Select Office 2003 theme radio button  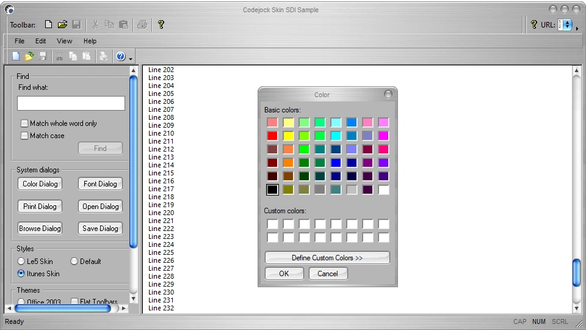coord(21,301)
